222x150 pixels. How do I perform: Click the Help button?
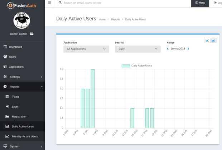[200, 3]
